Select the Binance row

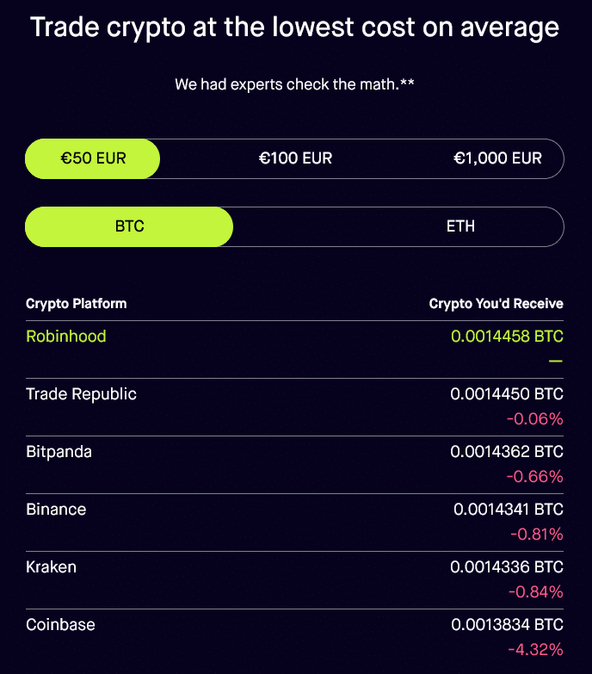coord(295,523)
